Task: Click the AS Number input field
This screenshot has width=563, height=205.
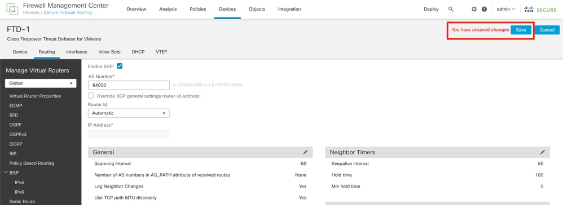Action: click(129, 85)
